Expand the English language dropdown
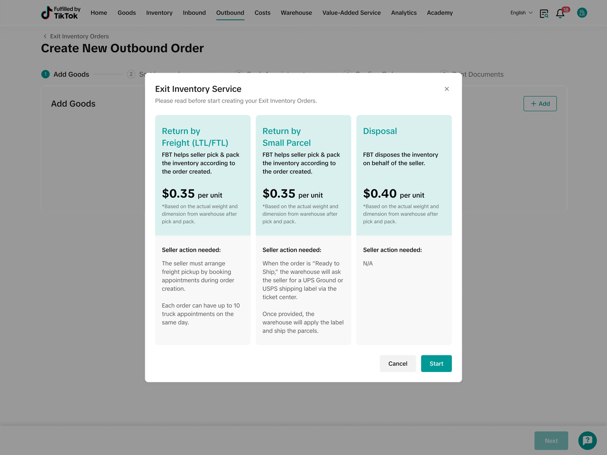Screen dimensions: 607x455 click(x=521, y=13)
